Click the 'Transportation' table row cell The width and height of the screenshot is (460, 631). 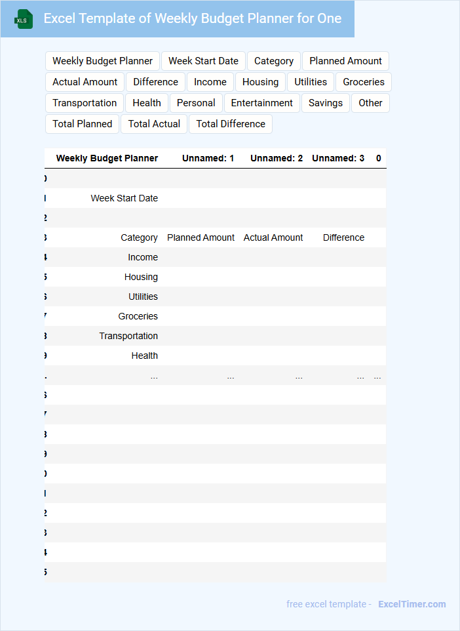(x=128, y=336)
